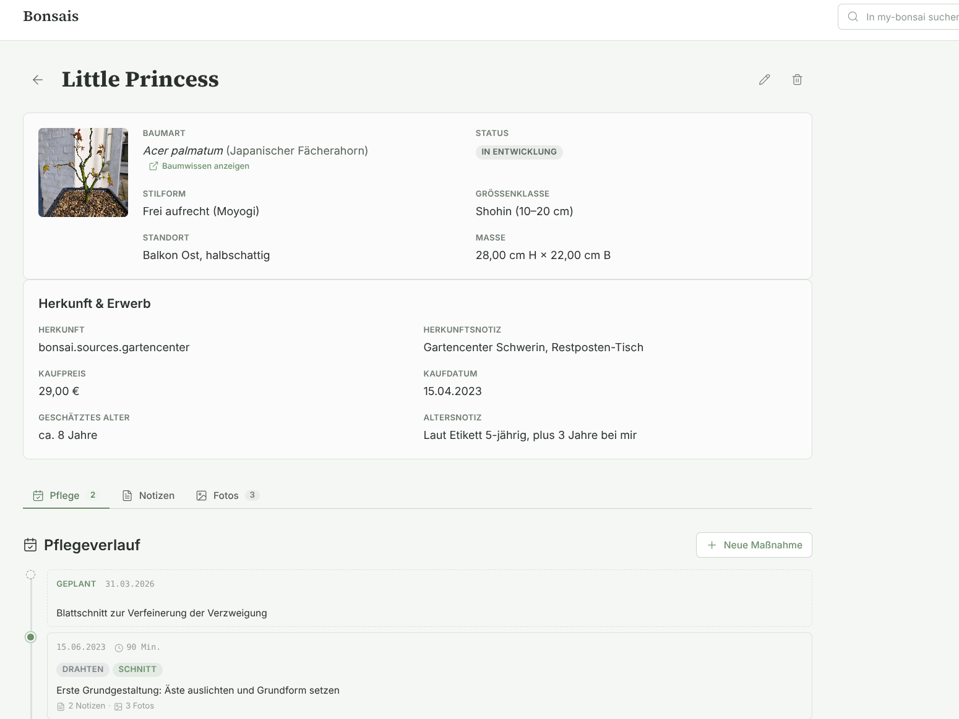Viewport: 959px width, 719px height.
Task: Click the calendar icon beside Pflegeverlauf
Action: [x=30, y=545]
